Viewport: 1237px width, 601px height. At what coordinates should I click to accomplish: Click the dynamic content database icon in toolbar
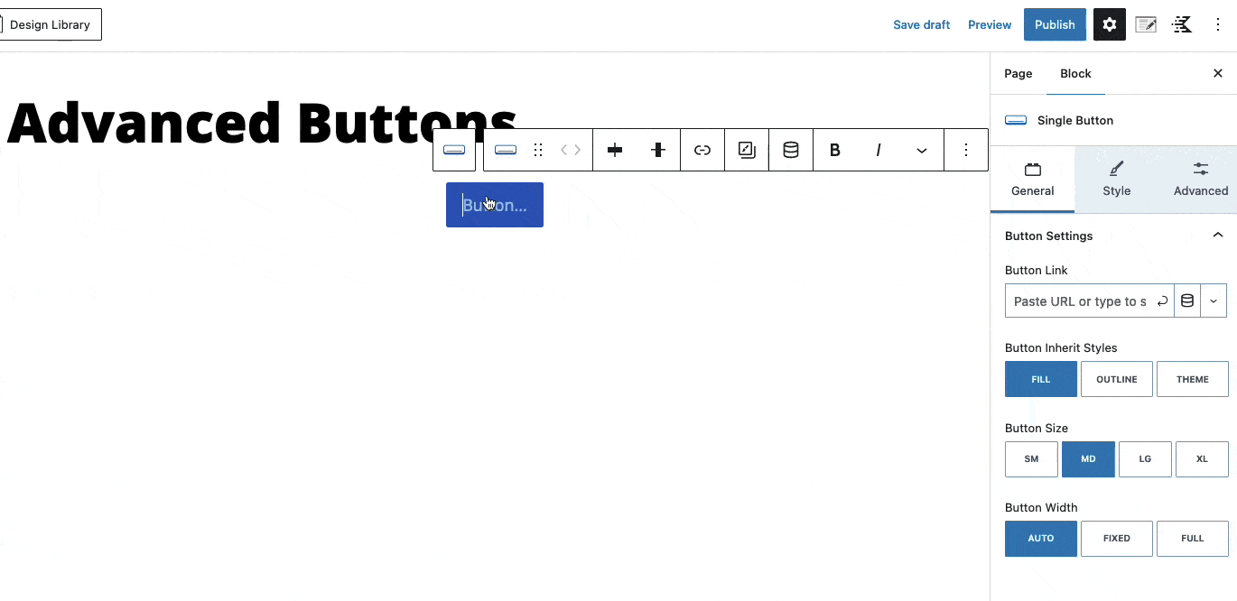(x=791, y=150)
